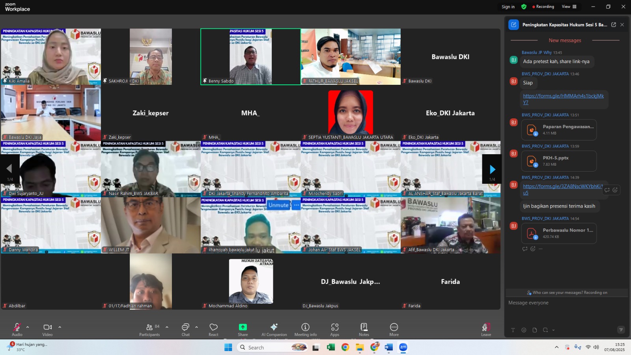React with emoji to Perbawaslu message
The width and height of the screenshot is (631, 355).
tap(533, 249)
